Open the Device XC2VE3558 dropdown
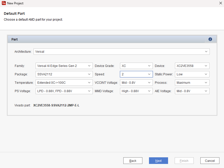This screenshot has height=168, width=224. click(192, 66)
